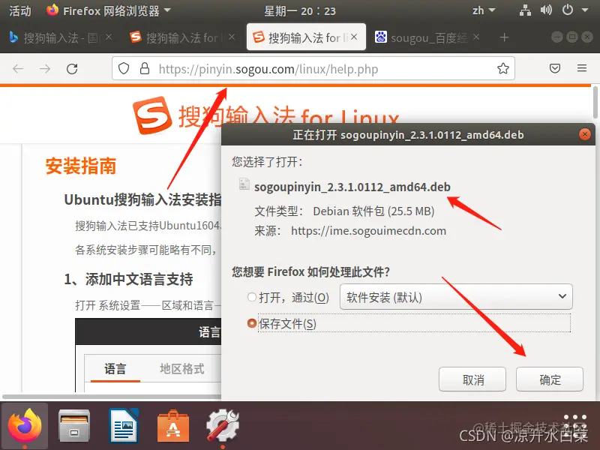Select the 地区格式 tab in page image
600x450 pixels.
pos(181,368)
